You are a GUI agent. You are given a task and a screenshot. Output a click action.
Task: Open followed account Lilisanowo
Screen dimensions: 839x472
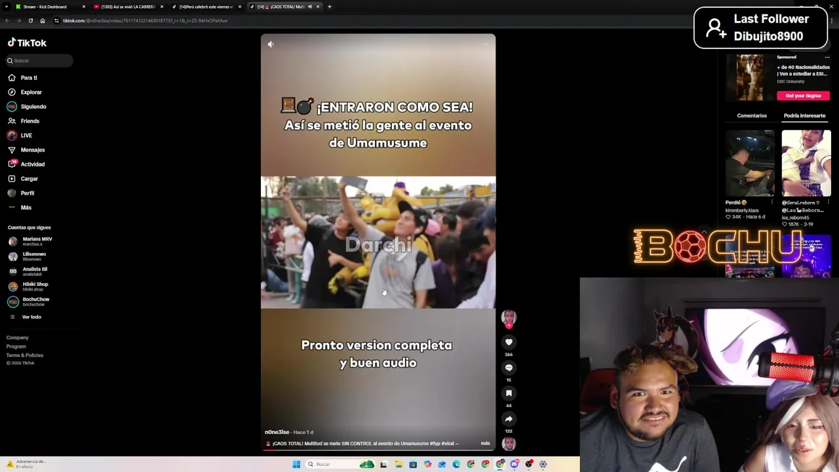pyautogui.click(x=28, y=256)
